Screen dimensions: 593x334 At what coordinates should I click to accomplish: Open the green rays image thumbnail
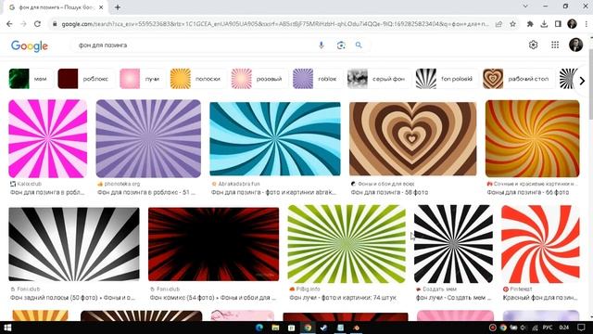coord(347,244)
